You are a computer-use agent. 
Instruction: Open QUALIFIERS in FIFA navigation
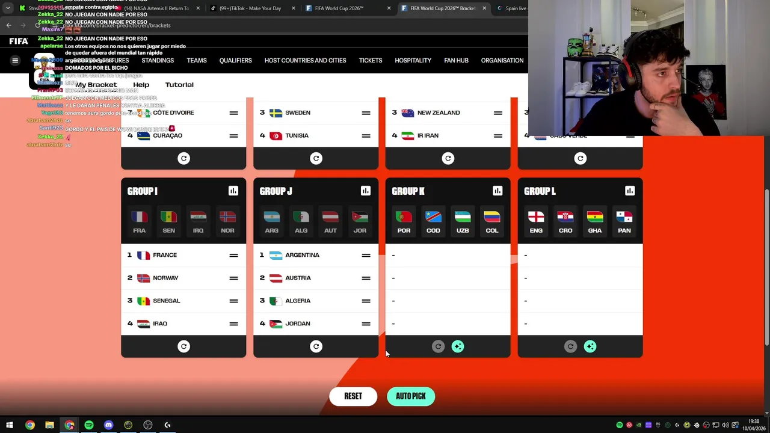coord(235,60)
